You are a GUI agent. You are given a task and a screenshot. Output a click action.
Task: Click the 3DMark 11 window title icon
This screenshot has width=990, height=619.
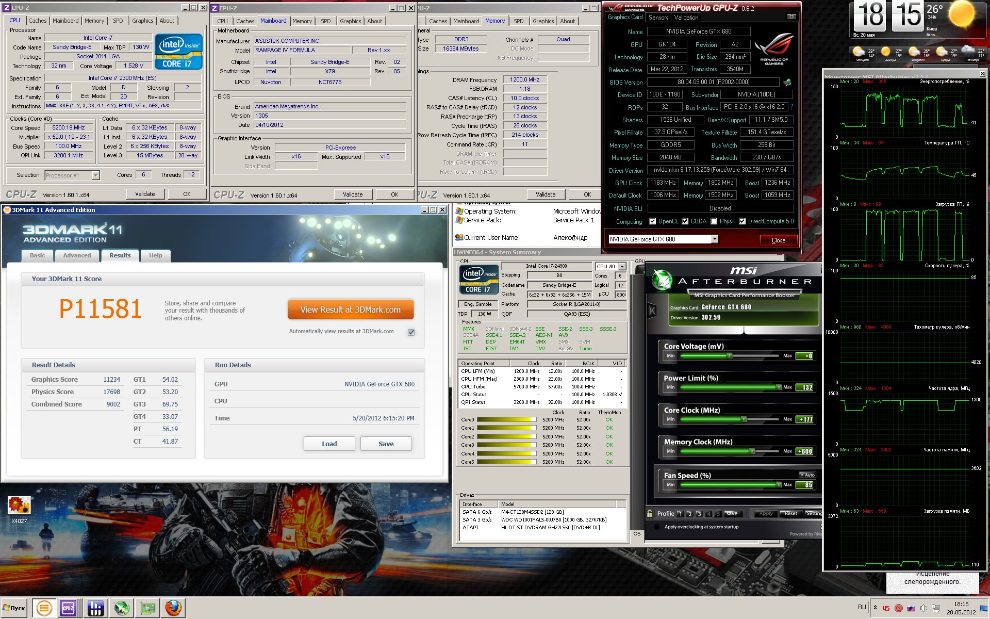(x=7, y=210)
